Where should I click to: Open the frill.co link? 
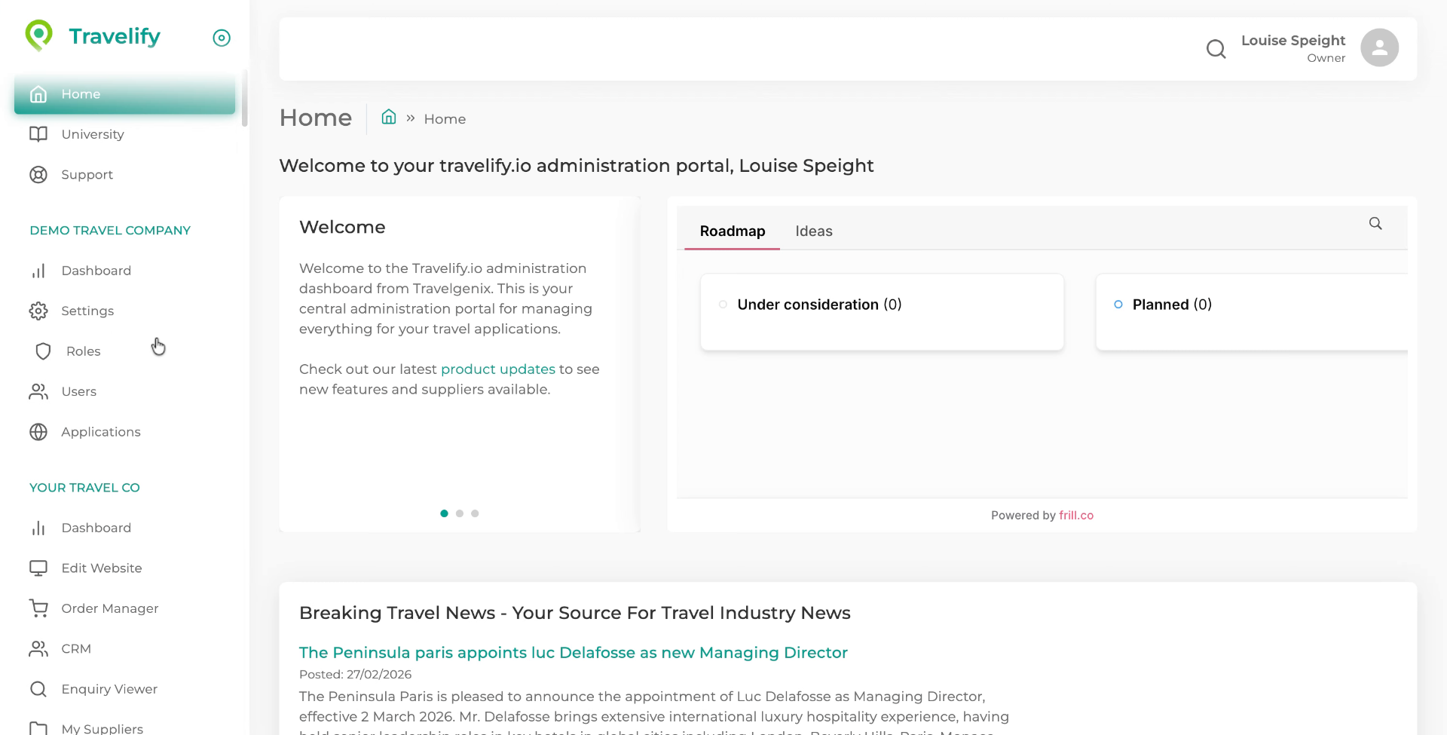pyautogui.click(x=1075, y=516)
